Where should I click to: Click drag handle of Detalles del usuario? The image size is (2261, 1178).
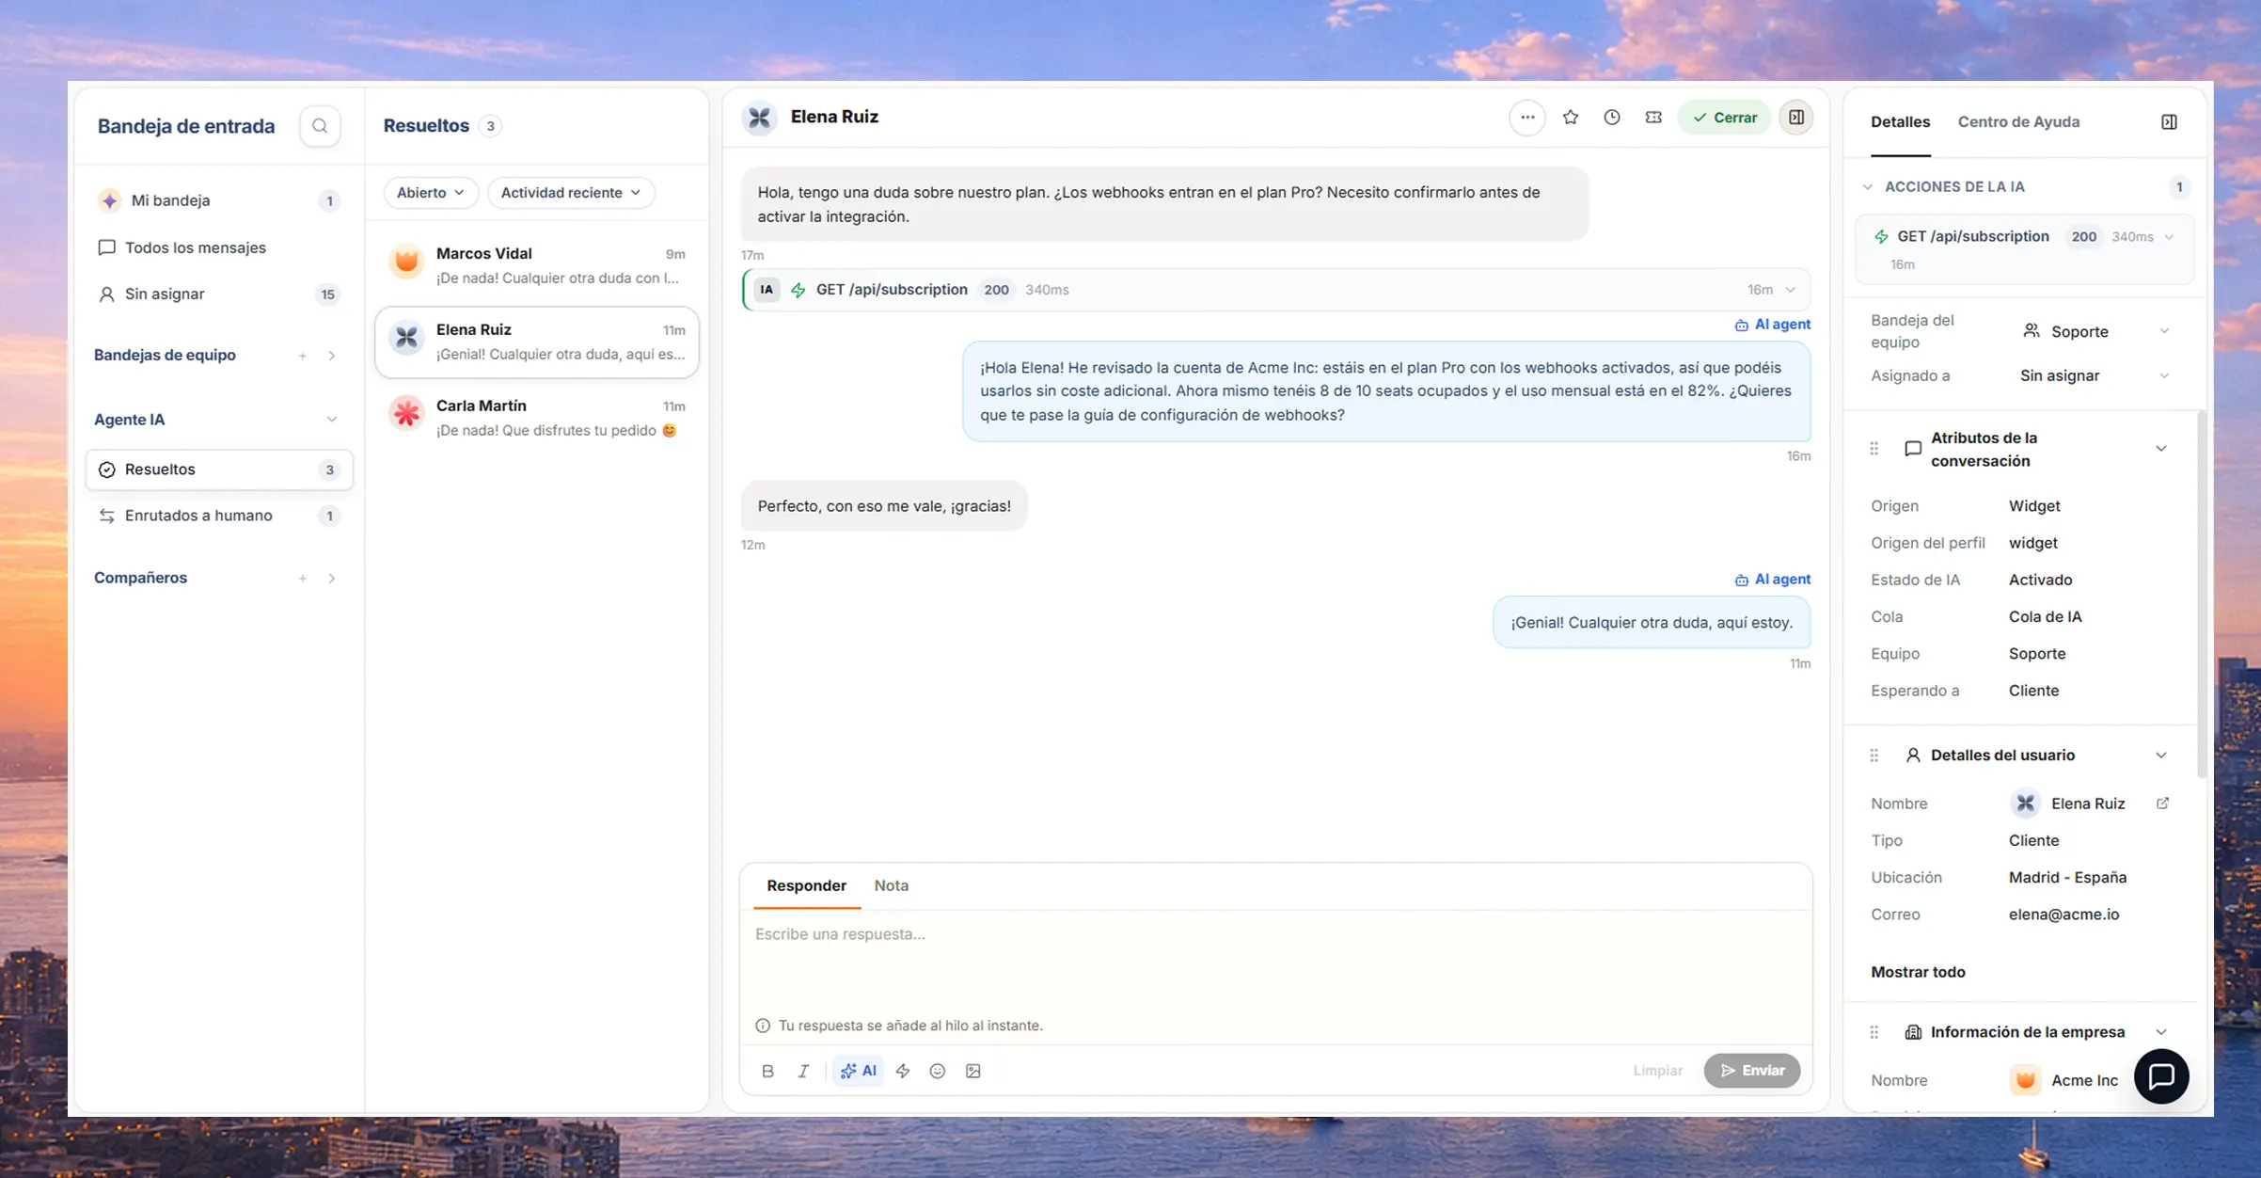click(x=1874, y=756)
